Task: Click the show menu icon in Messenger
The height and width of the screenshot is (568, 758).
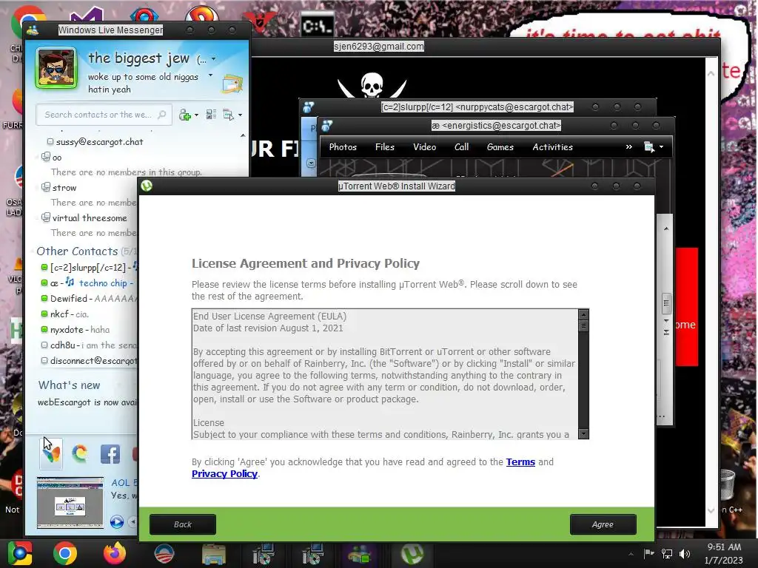Action: [x=228, y=115]
